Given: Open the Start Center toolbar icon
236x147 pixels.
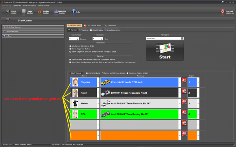Looking at the screenshot, I should pyautogui.click(x=8, y=11).
